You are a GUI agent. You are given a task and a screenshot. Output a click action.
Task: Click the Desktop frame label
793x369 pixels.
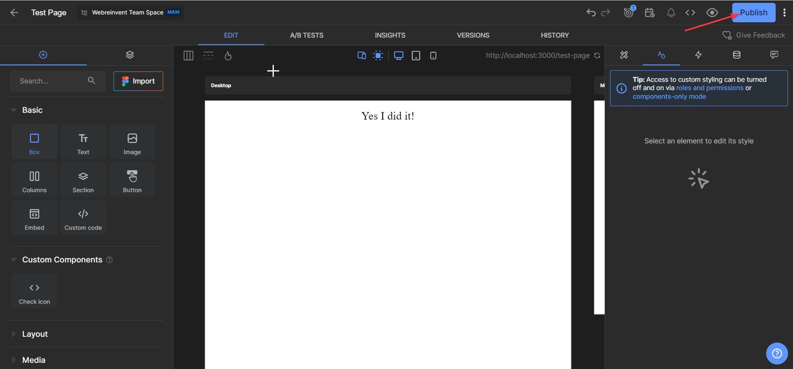pos(221,86)
